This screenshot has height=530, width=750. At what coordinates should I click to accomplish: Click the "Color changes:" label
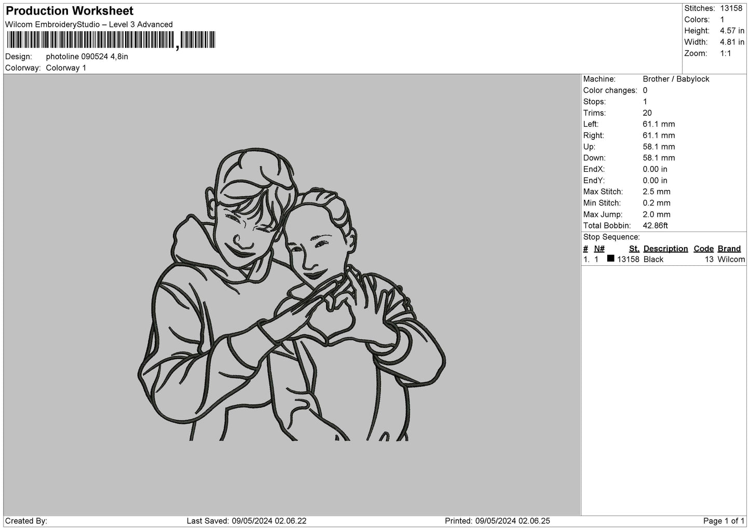(x=610, y=90)
